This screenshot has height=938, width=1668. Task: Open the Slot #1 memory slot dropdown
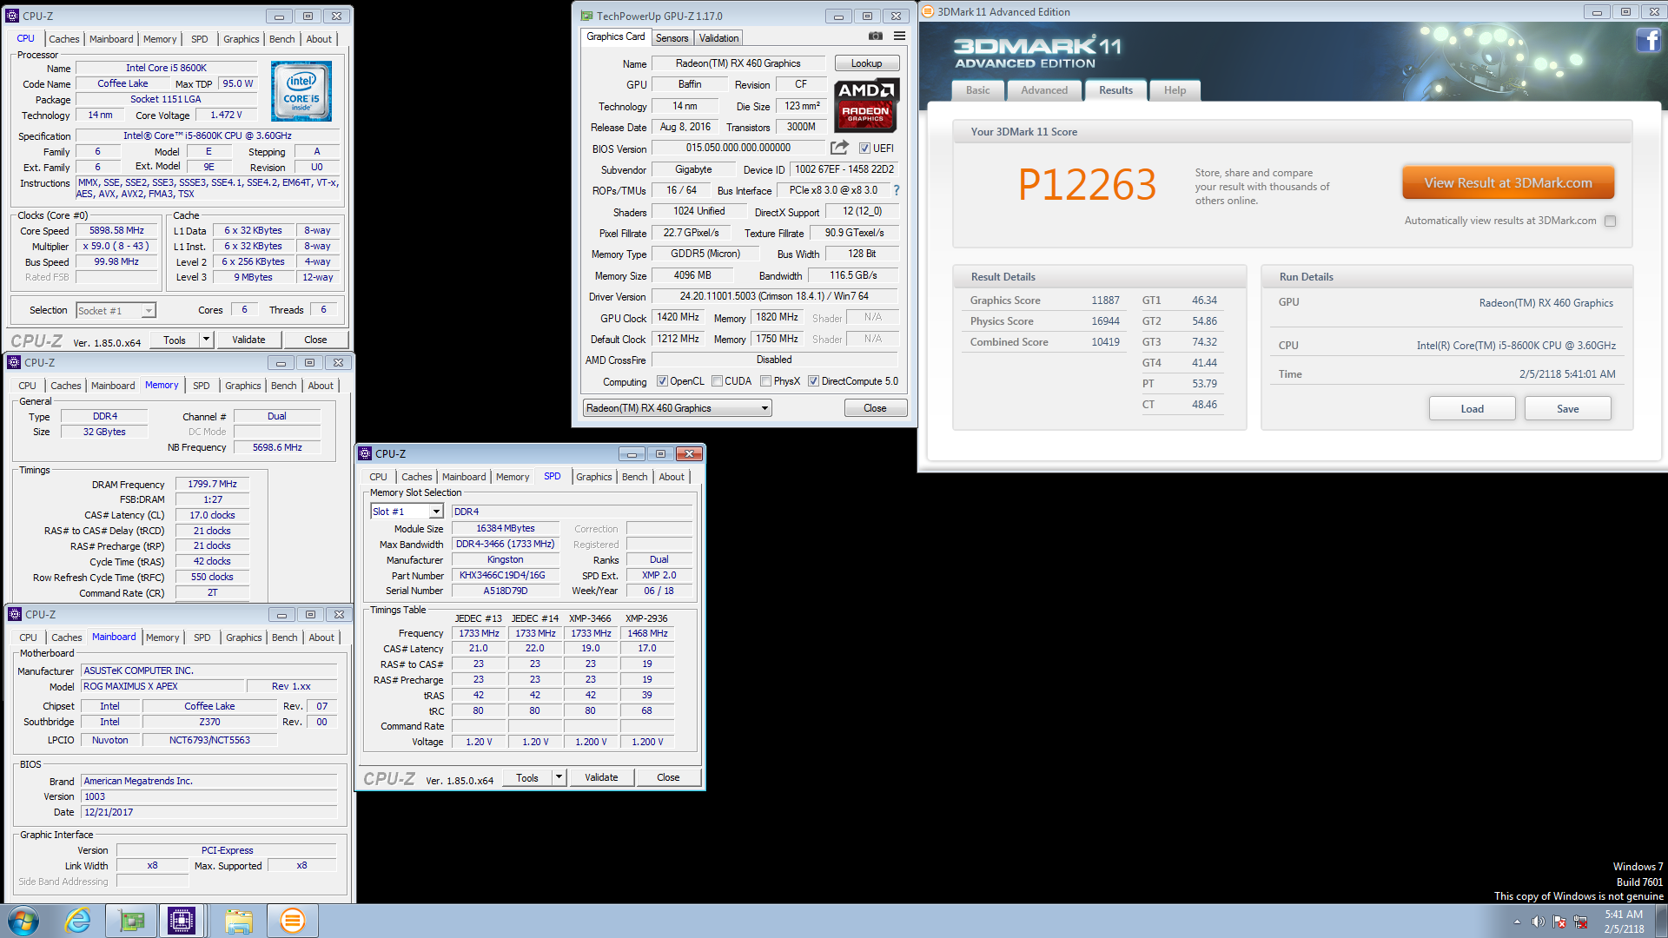click(436, 512)
